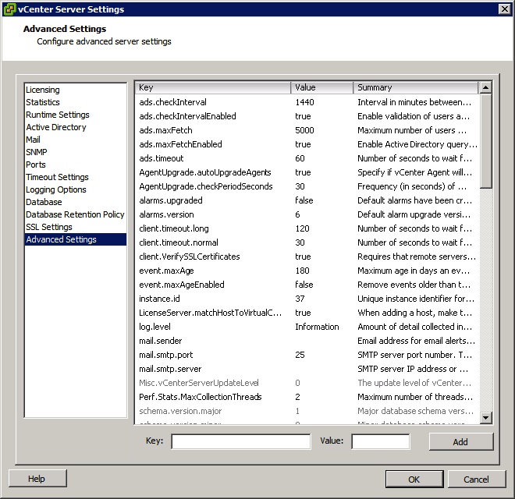Select the instance.id key
The height and width of the screenshot is (499, 515).
pyautogui.click(x=159, y=299)
